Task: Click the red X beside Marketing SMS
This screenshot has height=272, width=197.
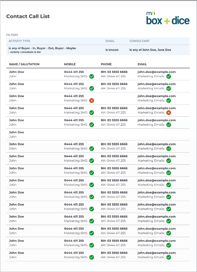Action: (92, 101)
